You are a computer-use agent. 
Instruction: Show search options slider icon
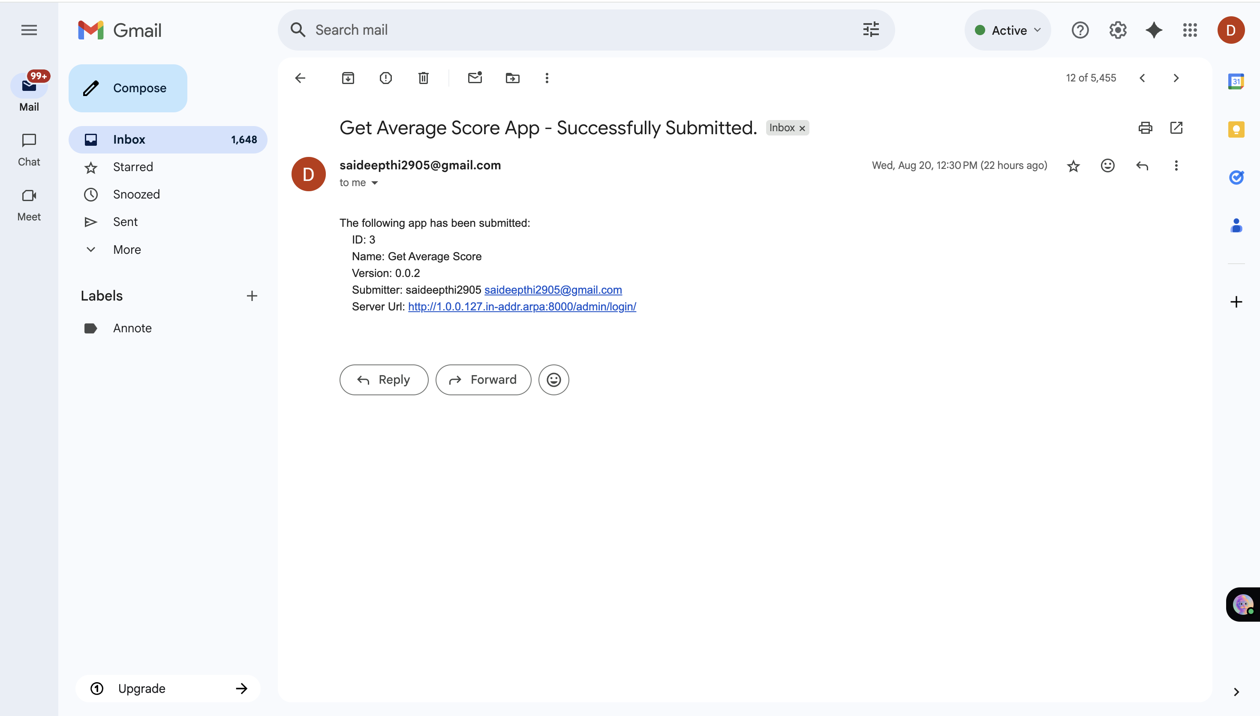pyautogui.click(x=871, y=30)
